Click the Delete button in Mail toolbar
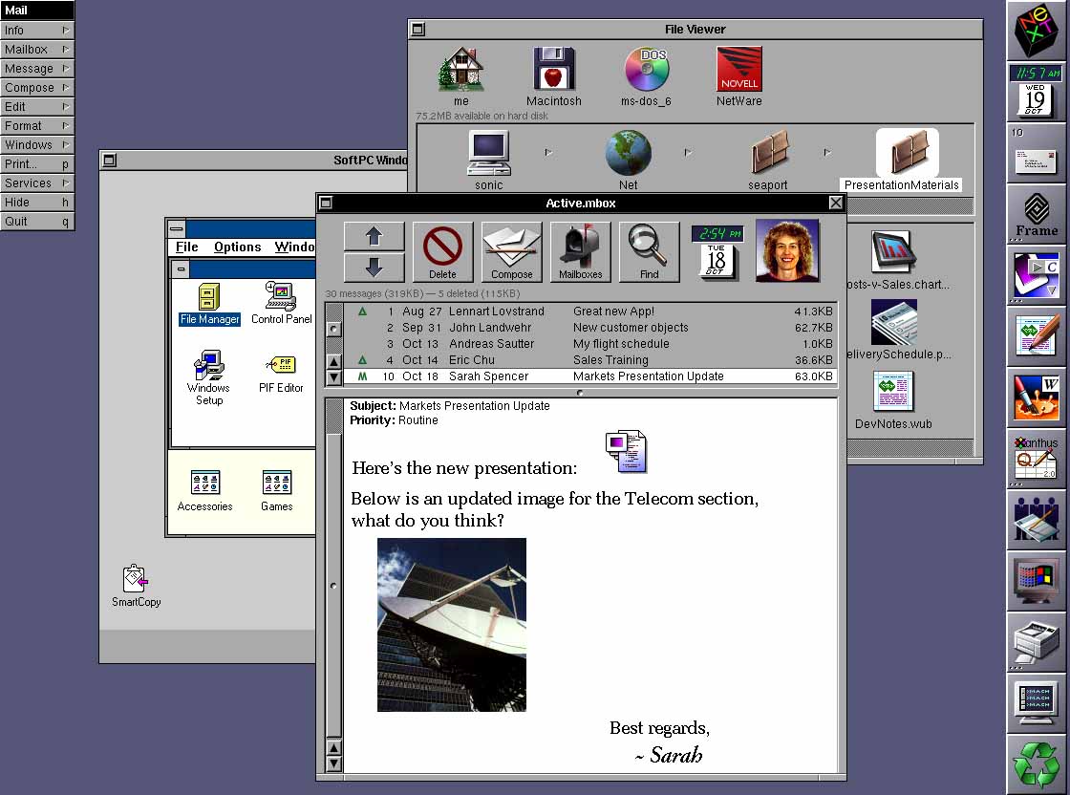The image size is (1070, 795). pyautogui.click(x=442, y=251)
